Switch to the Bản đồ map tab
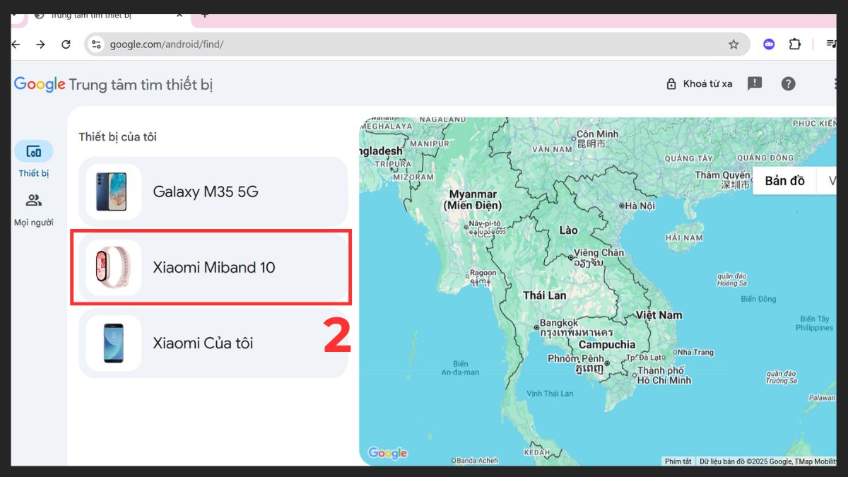This screenshot has height=477, width=848. pyautogui.click(x=784, y=180)
